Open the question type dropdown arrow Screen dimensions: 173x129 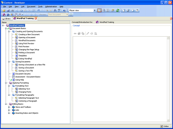[23, 15]
